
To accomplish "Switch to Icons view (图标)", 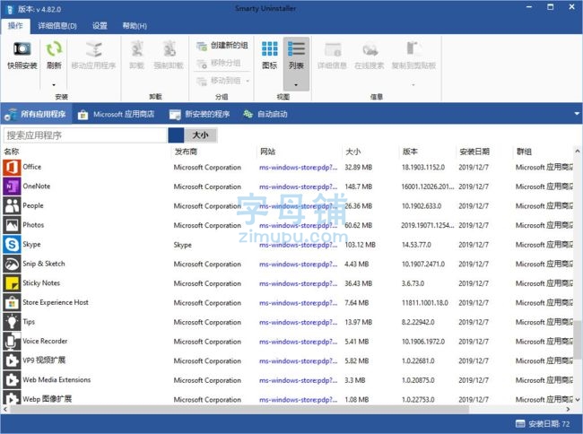I will (x=270, y=55).
